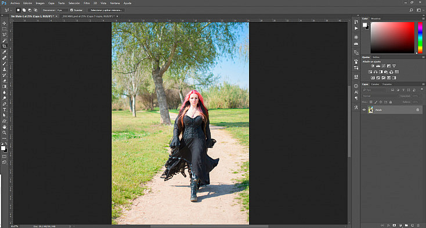
Task: Select the Magic Wand tool
Action: coord(4,41)
